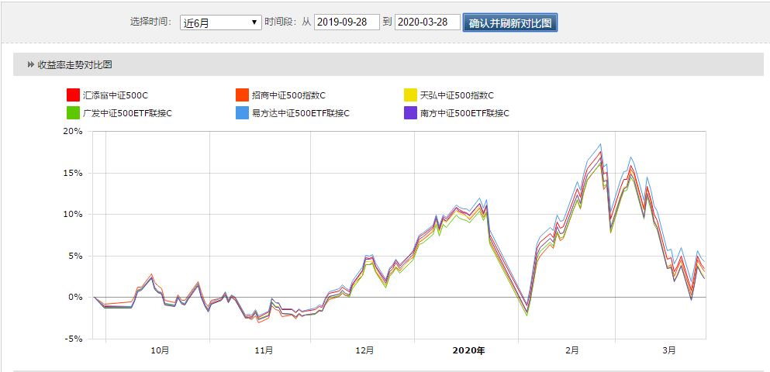This screenshot has width=770, height=372.
Task: Click the green swatch for 广发中证500ETF联接C
Action: (x=73, y=113)
